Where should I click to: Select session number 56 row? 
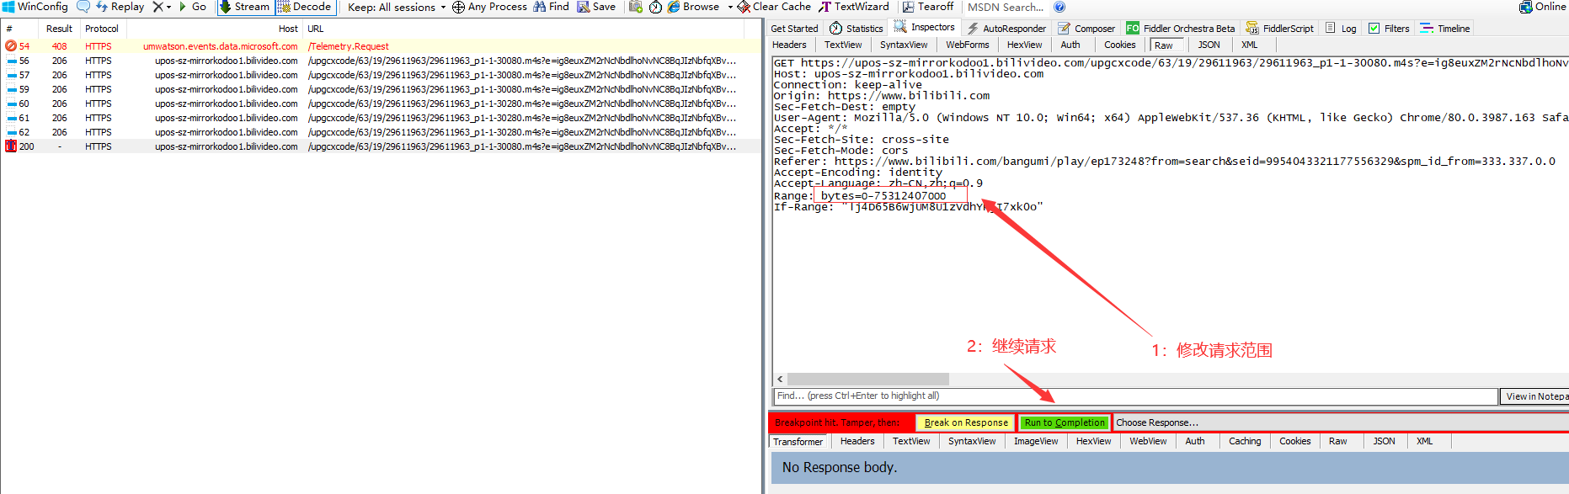pyautogui.click(x=381, y=61)
